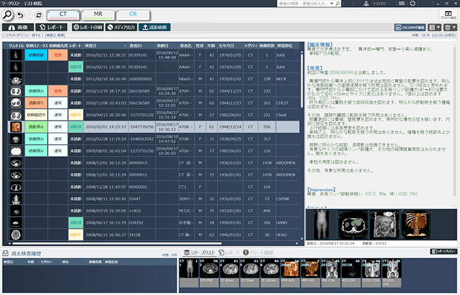460x295 pixels.
Task: Click the magnifying glass search icon
Action: point(10,14)
